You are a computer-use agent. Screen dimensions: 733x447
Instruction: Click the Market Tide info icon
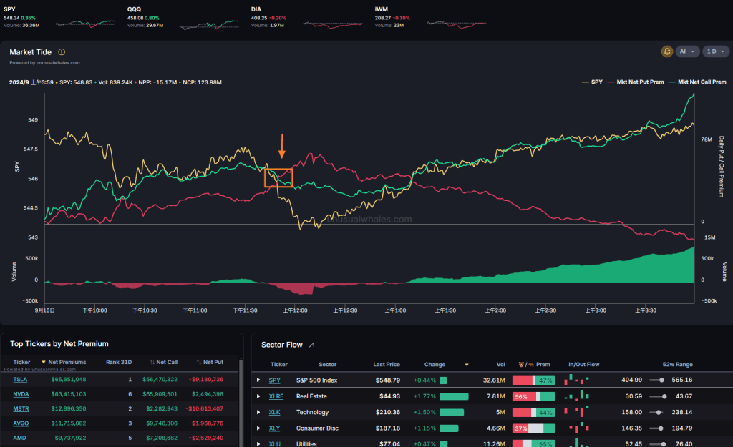(x=62, y=52)
